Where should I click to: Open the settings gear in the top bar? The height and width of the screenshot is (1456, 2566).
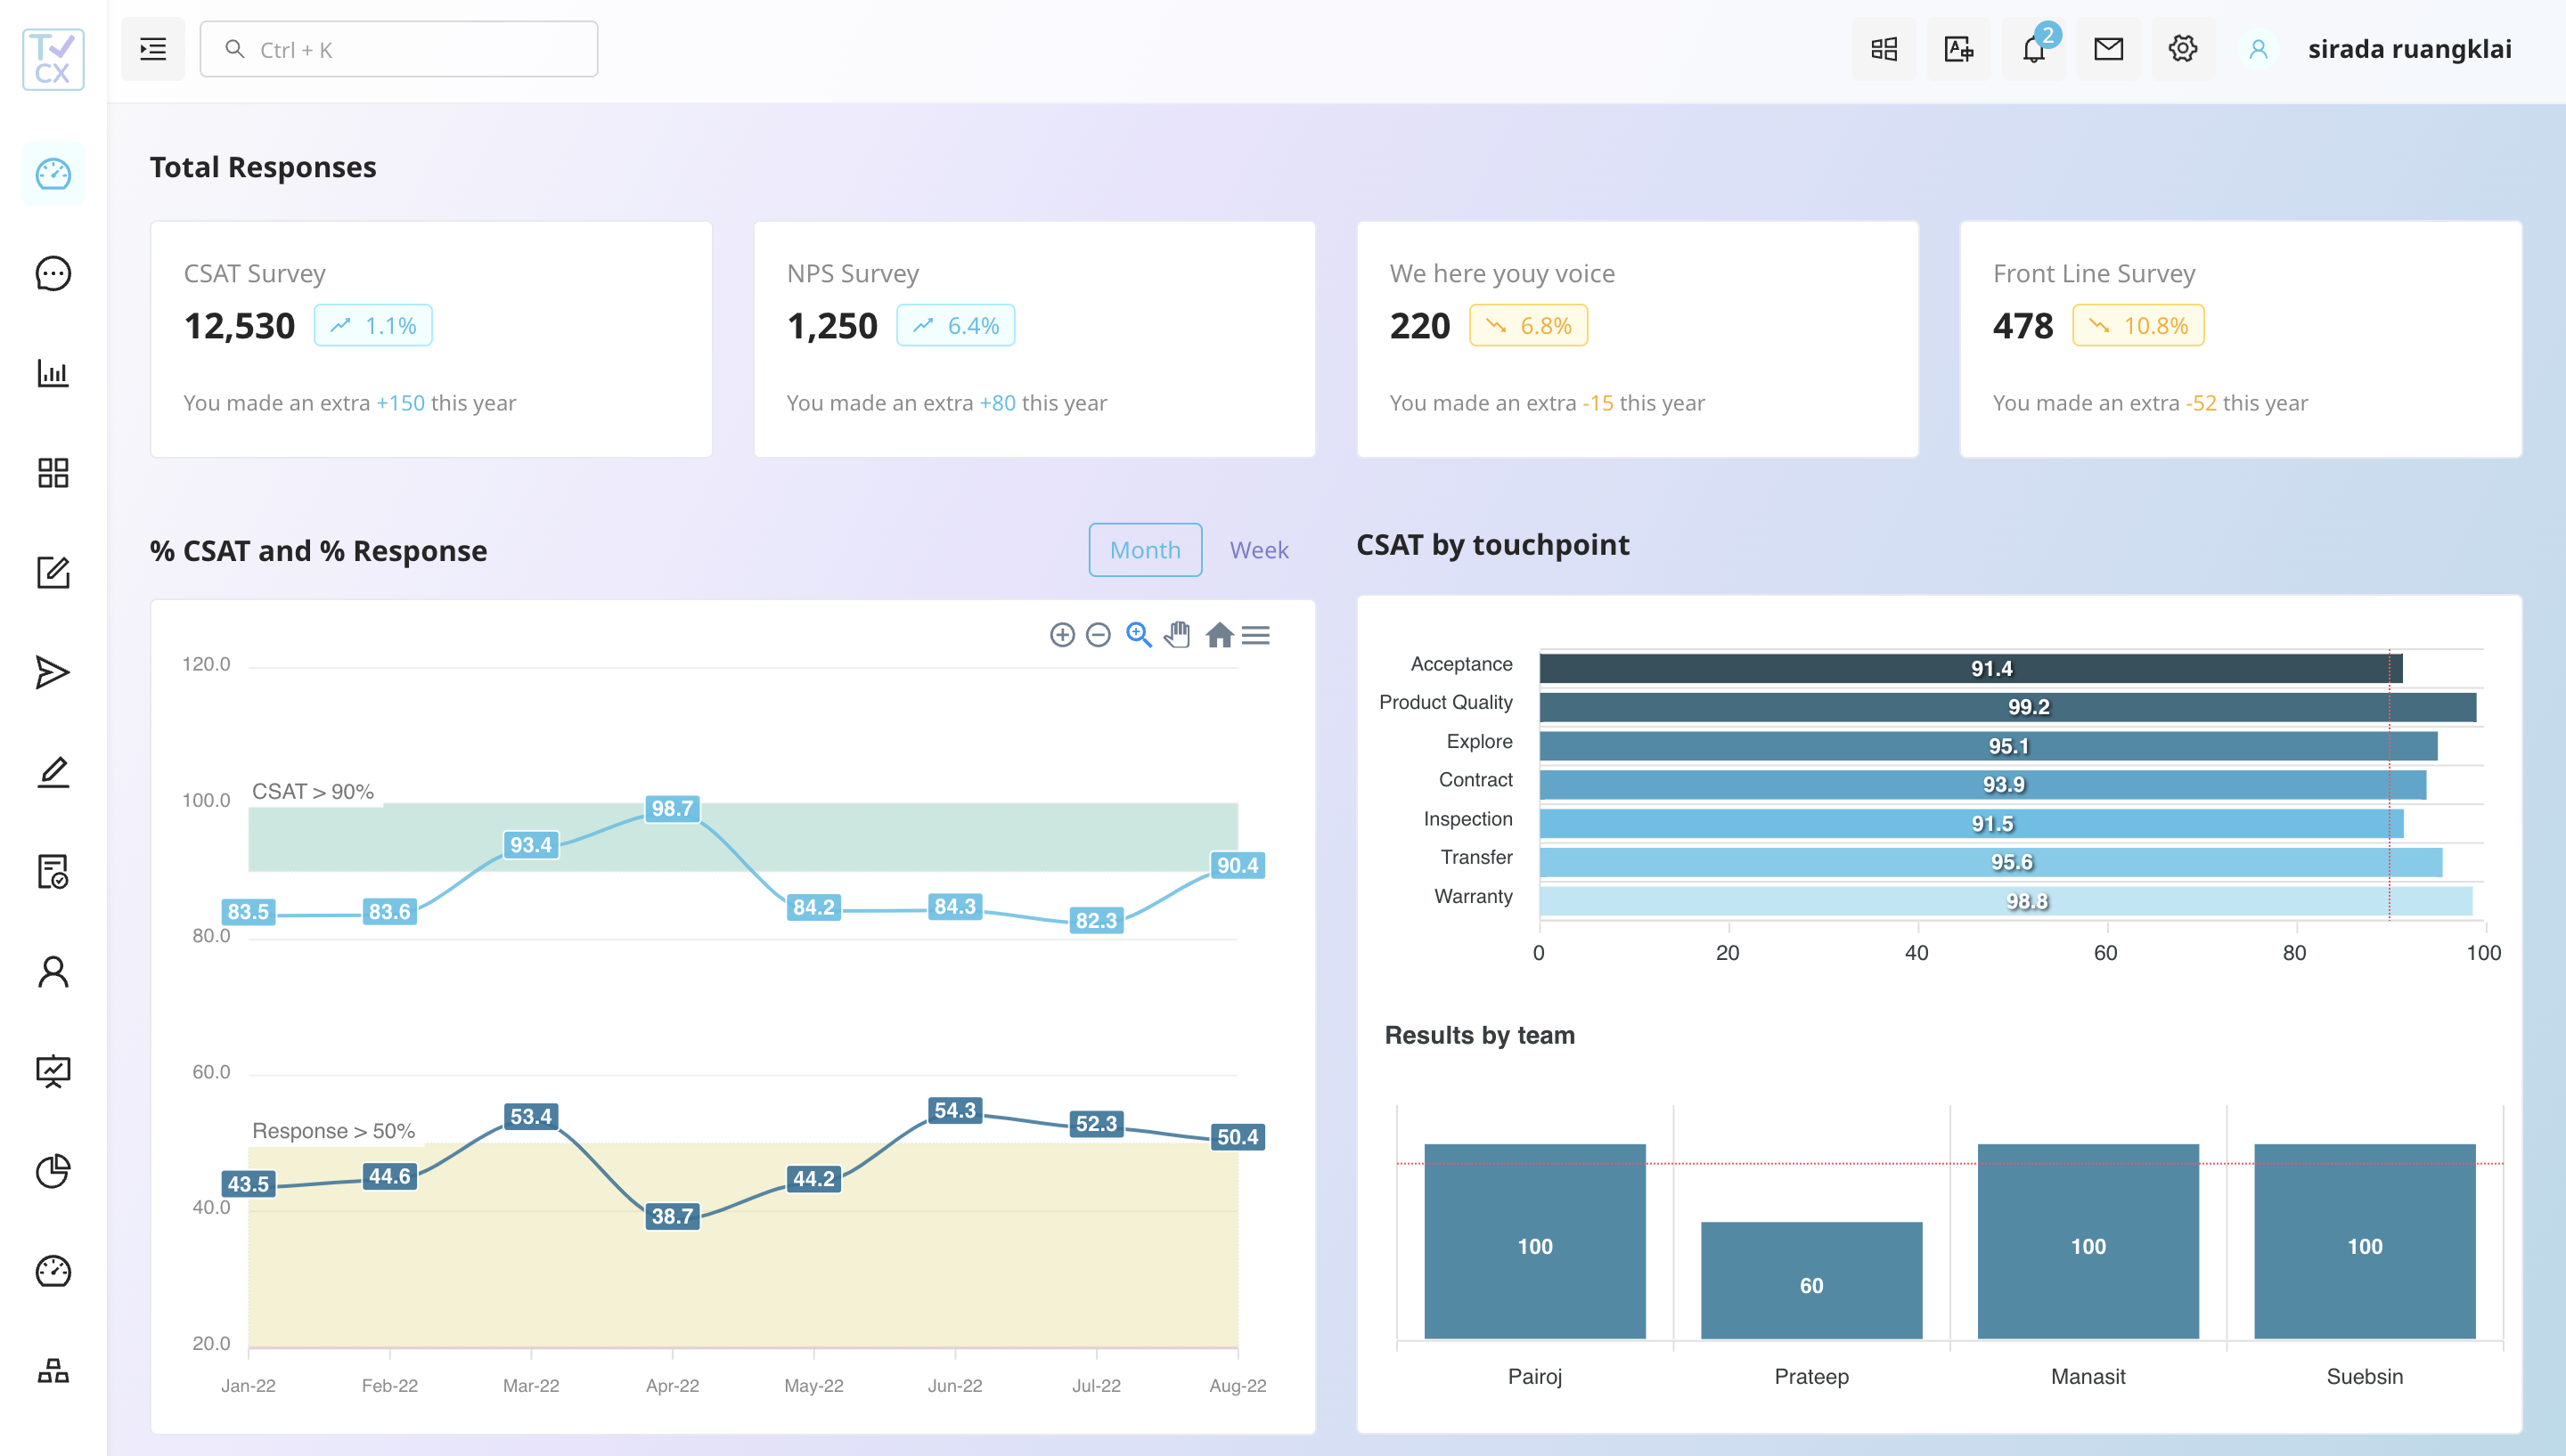pos(2183,48)
